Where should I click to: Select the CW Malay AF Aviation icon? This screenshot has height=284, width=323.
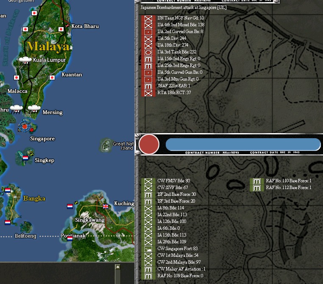click(148, 270)
